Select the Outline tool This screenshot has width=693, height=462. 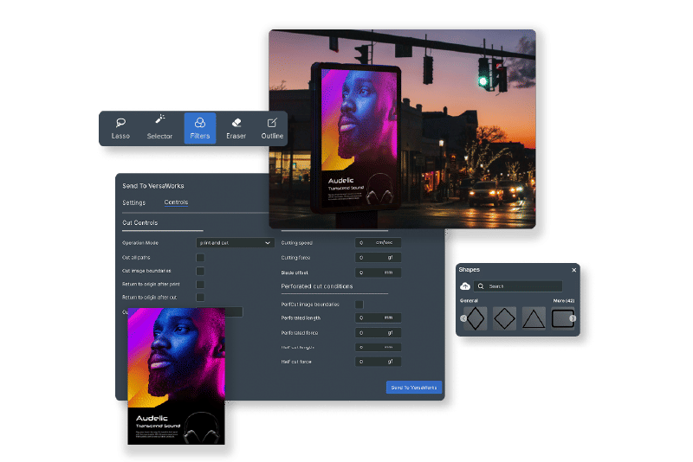click(x=272, y=128)
